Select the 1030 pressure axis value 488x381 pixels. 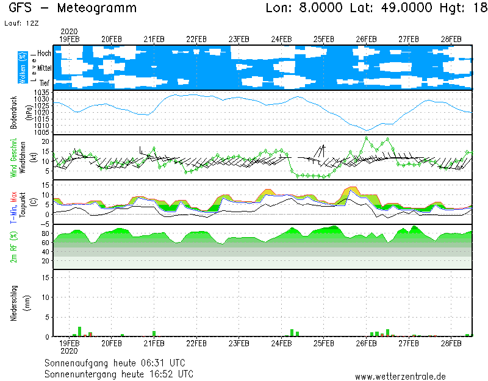click(x=41, y=99)
